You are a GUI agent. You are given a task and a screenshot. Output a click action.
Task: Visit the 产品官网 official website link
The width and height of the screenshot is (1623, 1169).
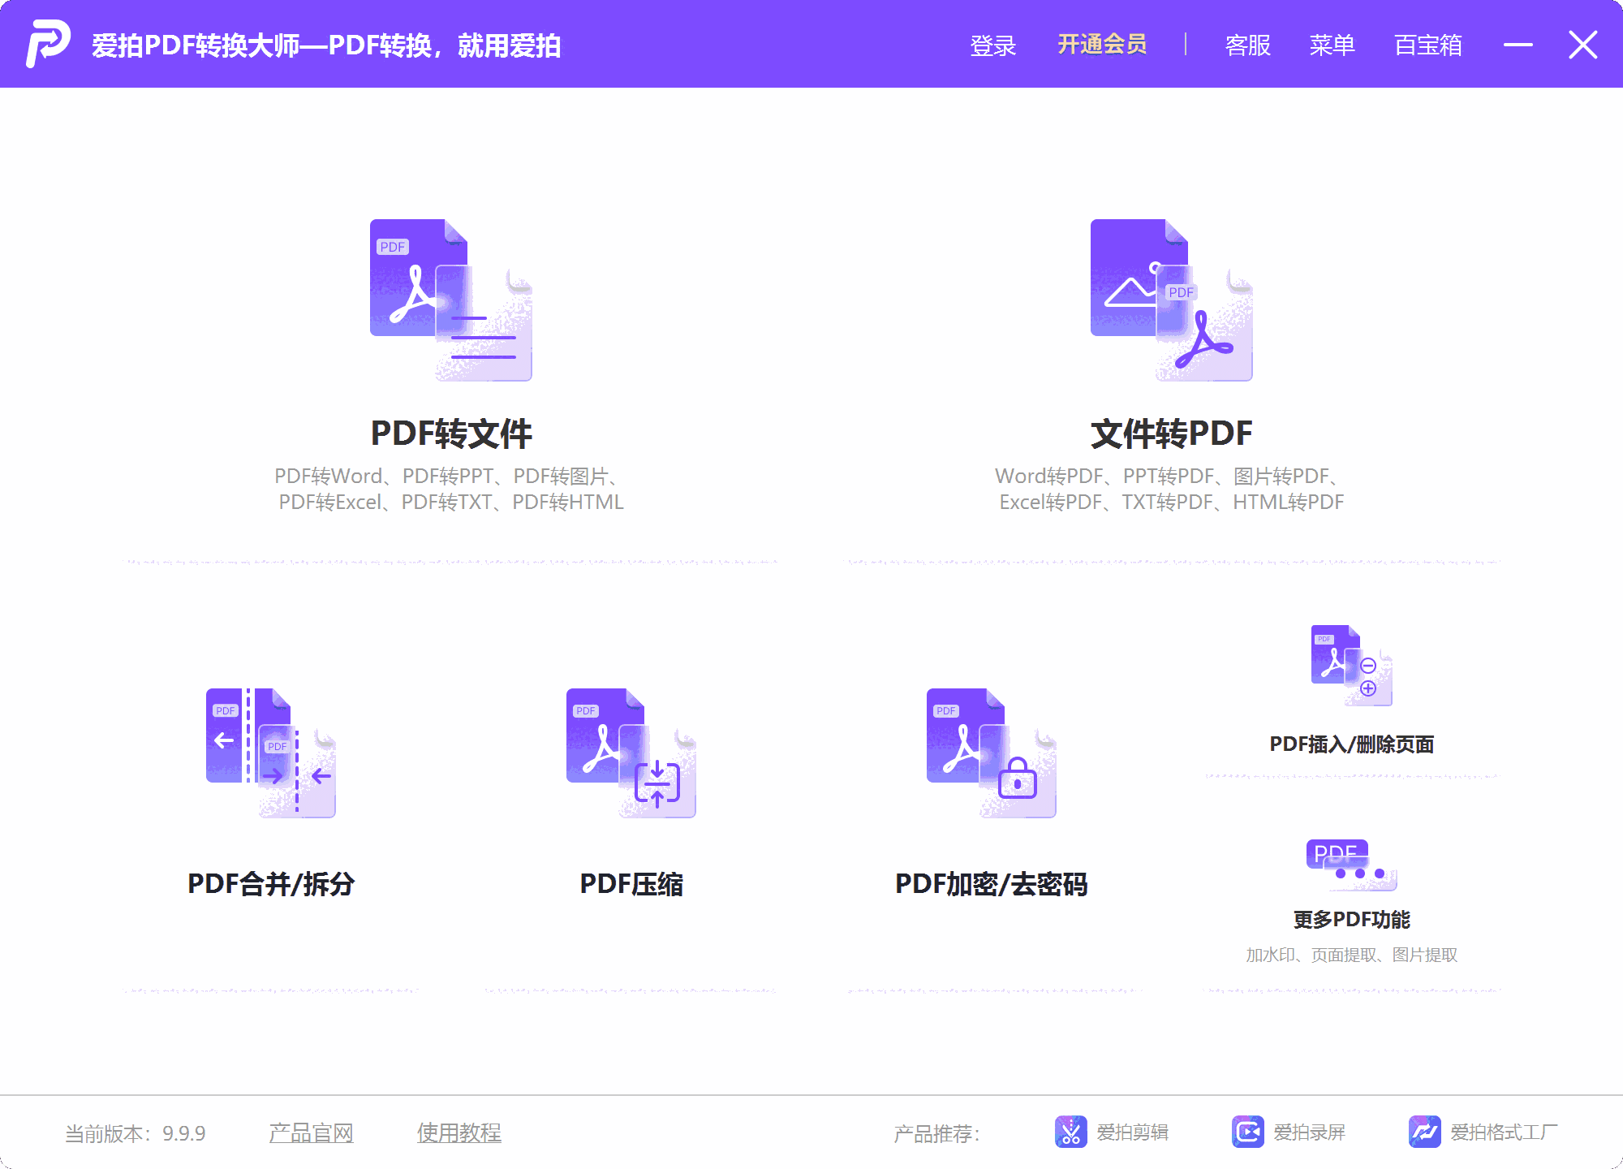(x=311, y=1132)
